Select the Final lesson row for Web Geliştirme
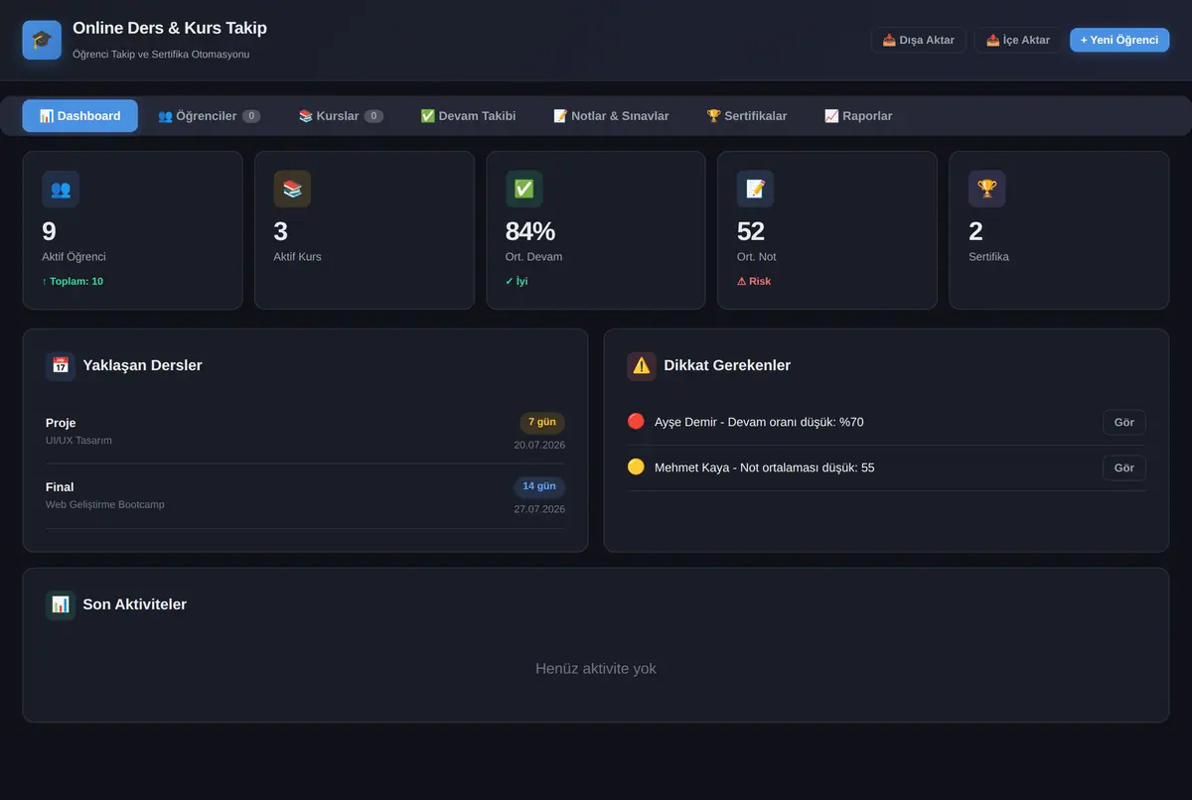 [x=305, y=496]
